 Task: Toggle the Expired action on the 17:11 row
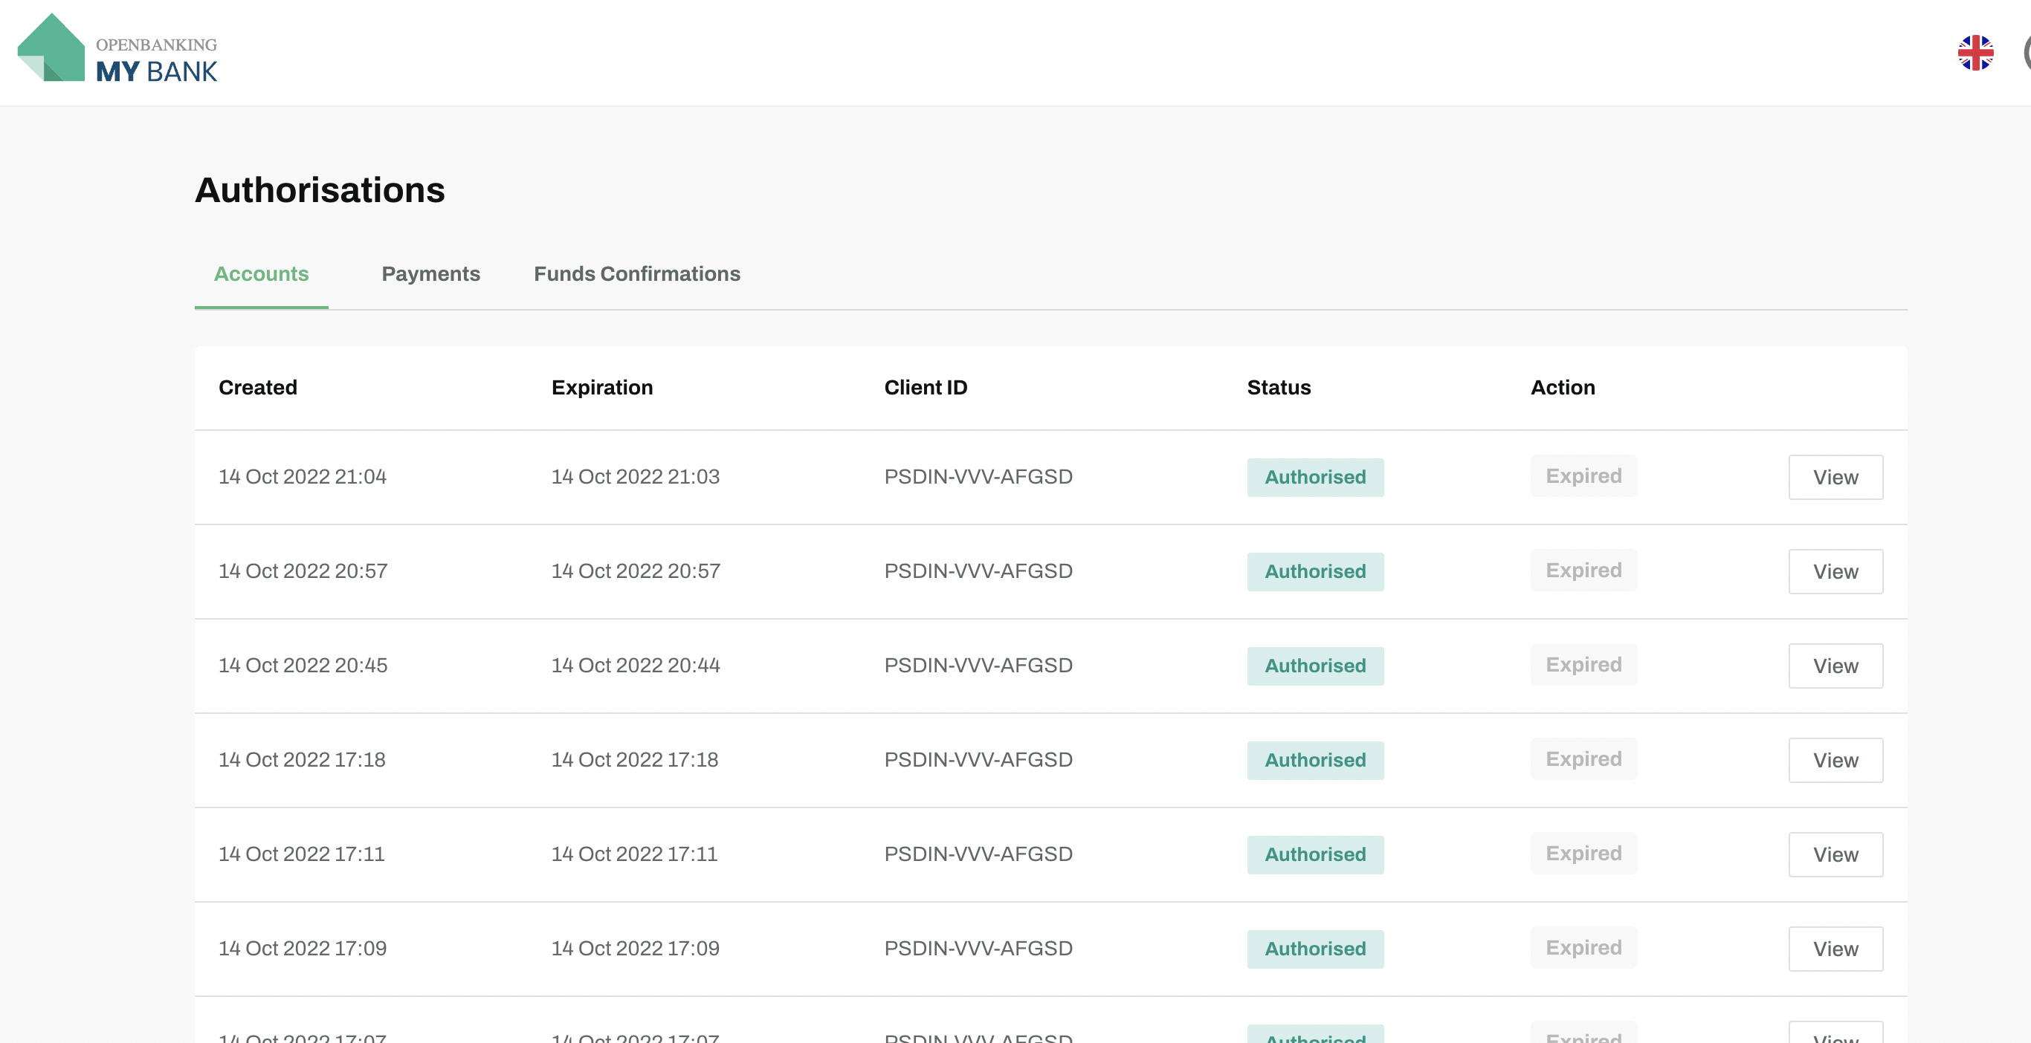pos(1583,853)
